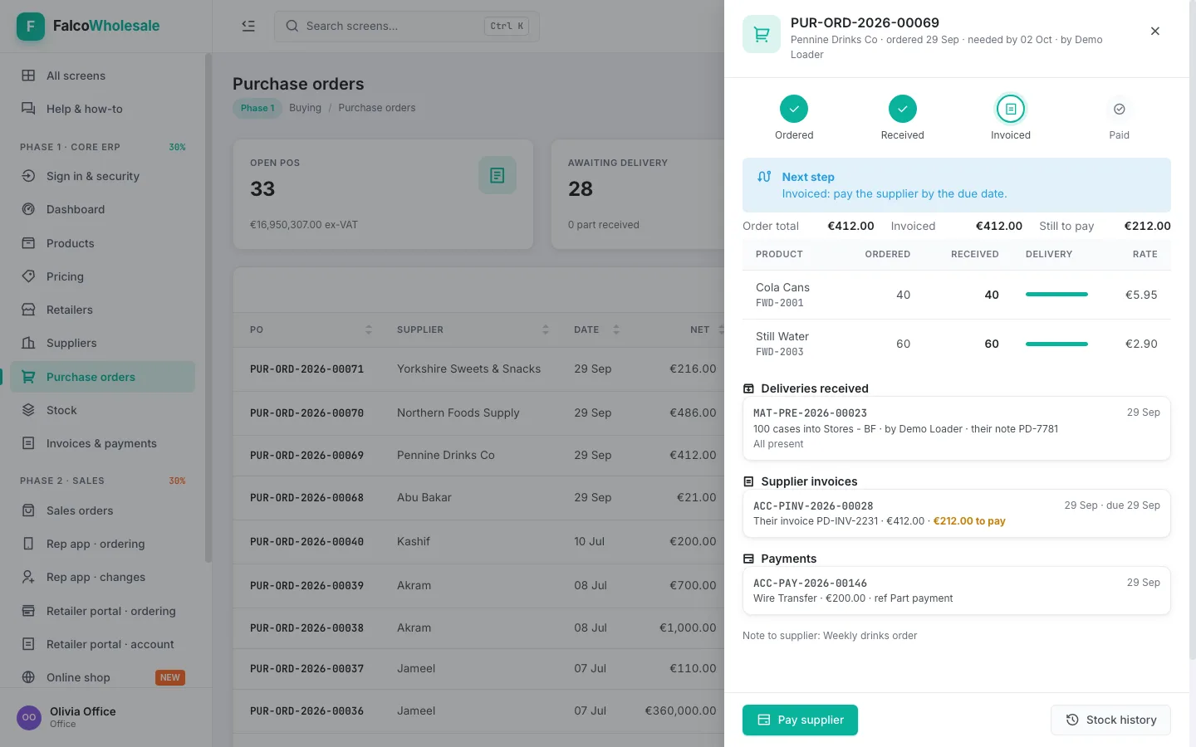Open Stock history for this order
Screen dimensions: 1196x747
(x=1110, y=720)
